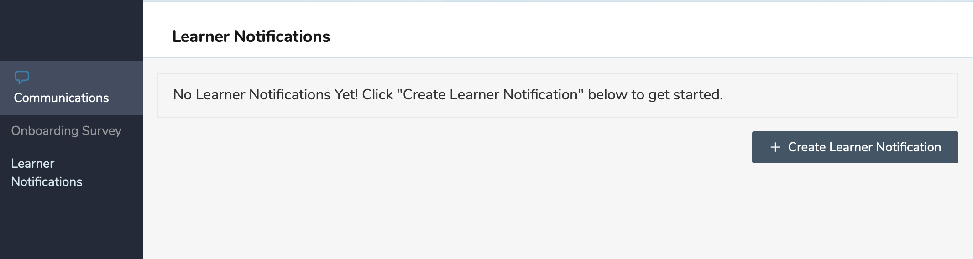Click the quoted "Create Learner Notification" text in banner
The image size is (973, 259).
[x=490, y=95]
